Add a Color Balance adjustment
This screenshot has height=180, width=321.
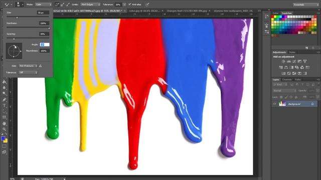pos(286,67)
